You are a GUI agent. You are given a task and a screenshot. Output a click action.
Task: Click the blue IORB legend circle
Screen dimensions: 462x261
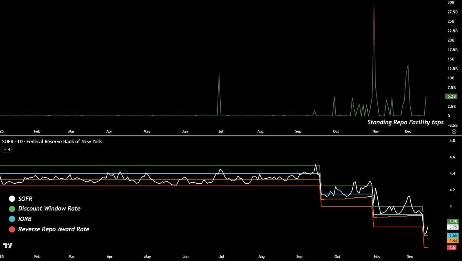pos(12,219)
